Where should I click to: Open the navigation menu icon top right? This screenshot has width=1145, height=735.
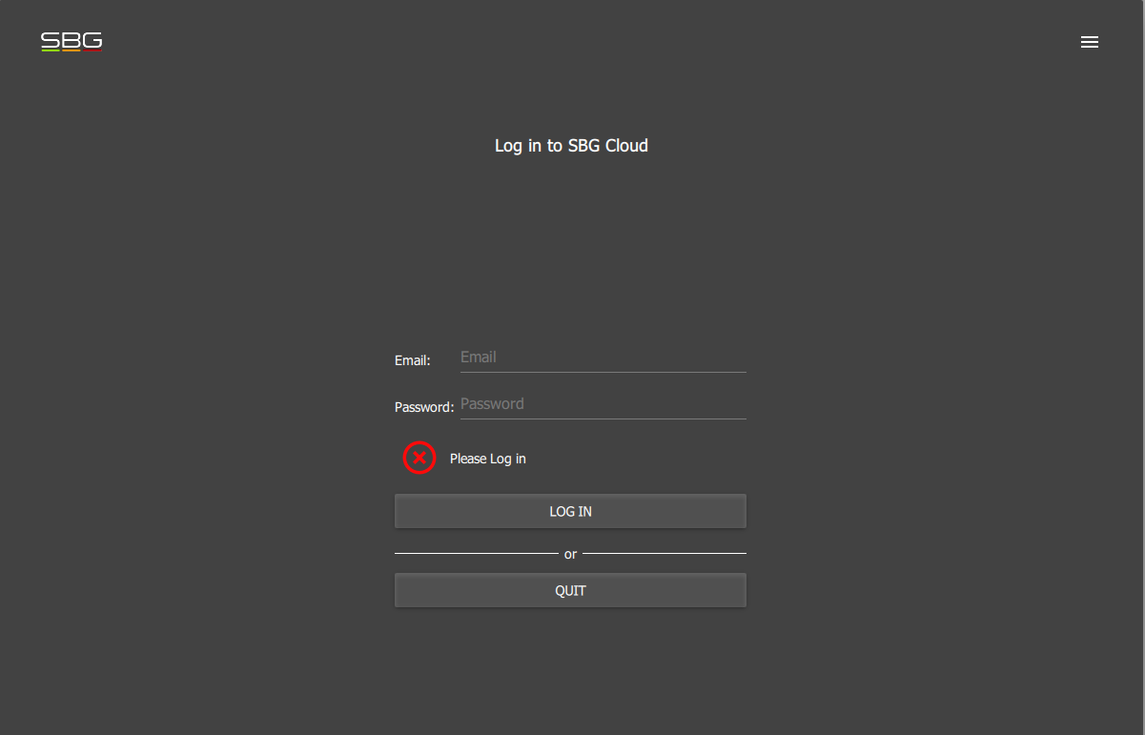[1090, 41]
